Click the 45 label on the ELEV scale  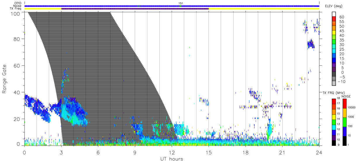pos(342,31)
